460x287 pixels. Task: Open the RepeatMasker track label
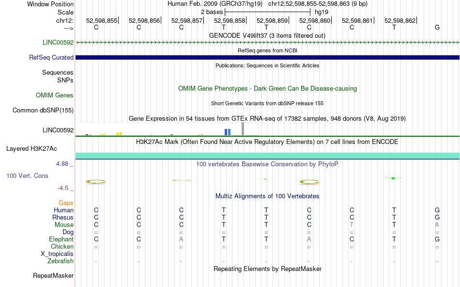53,275
